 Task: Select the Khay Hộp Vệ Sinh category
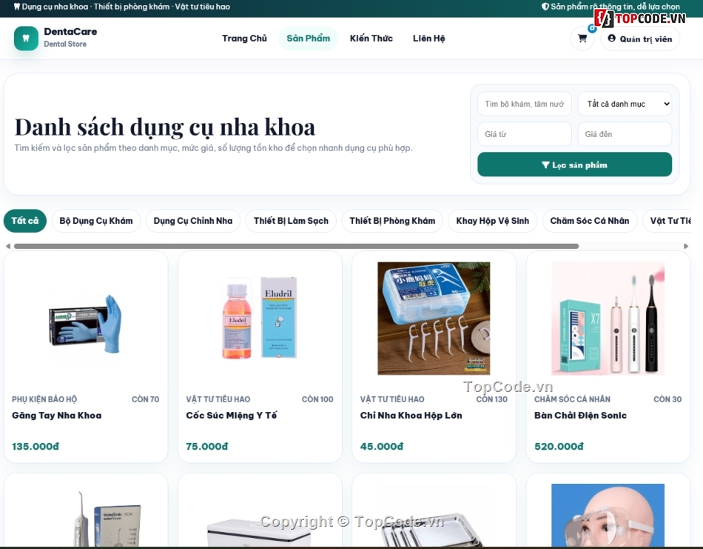click(x=492, y=221)
